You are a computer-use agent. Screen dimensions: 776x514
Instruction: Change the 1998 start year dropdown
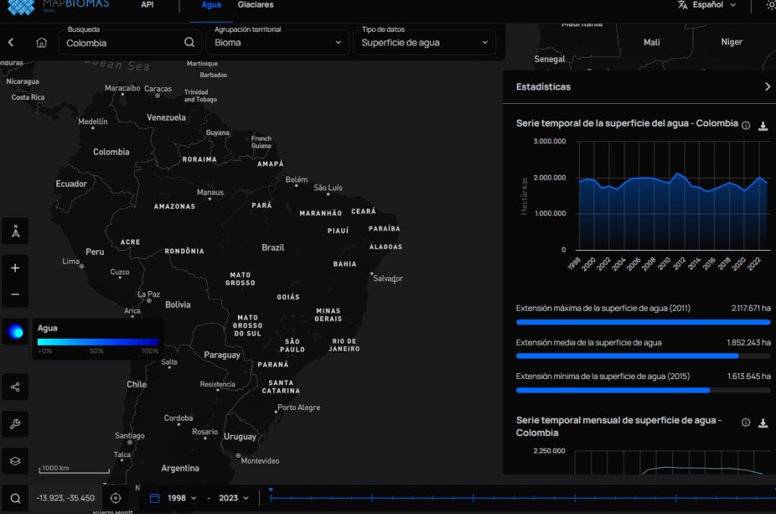(x=182, y=498)
